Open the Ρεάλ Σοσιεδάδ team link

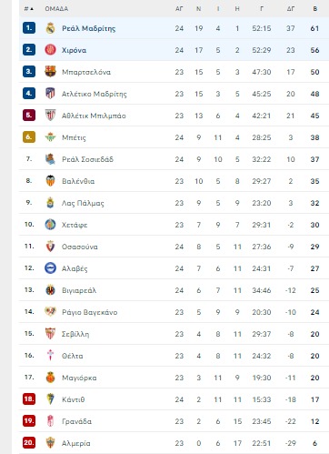87,159
